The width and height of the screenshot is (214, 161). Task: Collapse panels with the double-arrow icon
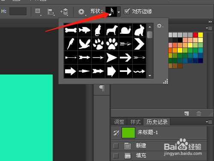210,22
